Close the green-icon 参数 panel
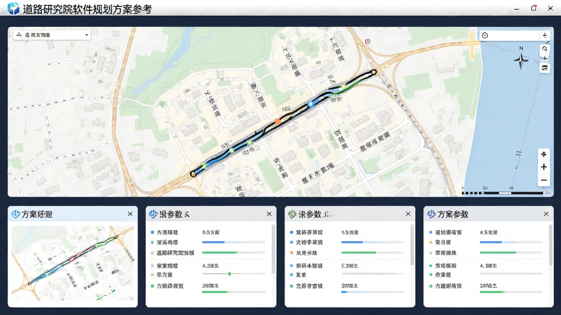The height and width of the screenshot is (315, 561). tap(408, 214)
